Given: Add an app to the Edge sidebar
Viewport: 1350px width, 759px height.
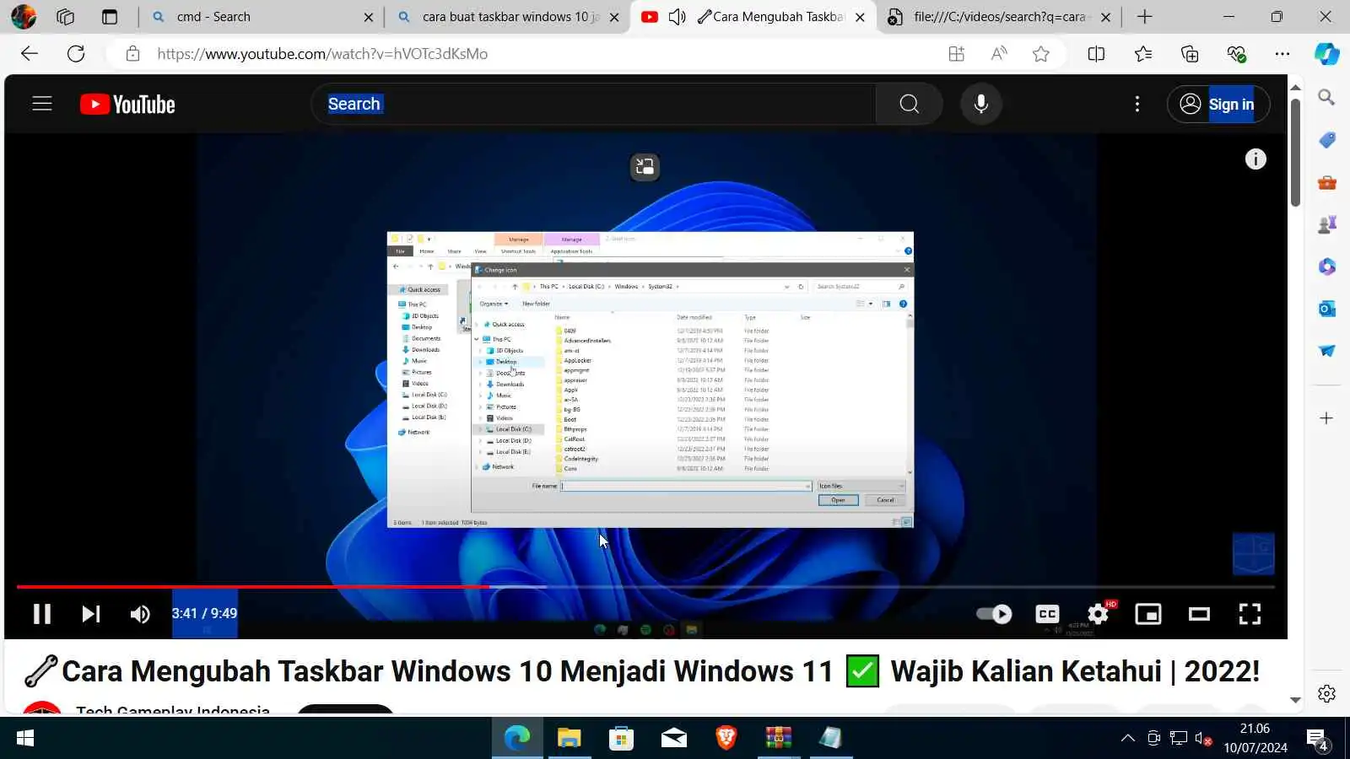Looking at the screenshot, I should pyautogui.click(x=1326, y=418).
